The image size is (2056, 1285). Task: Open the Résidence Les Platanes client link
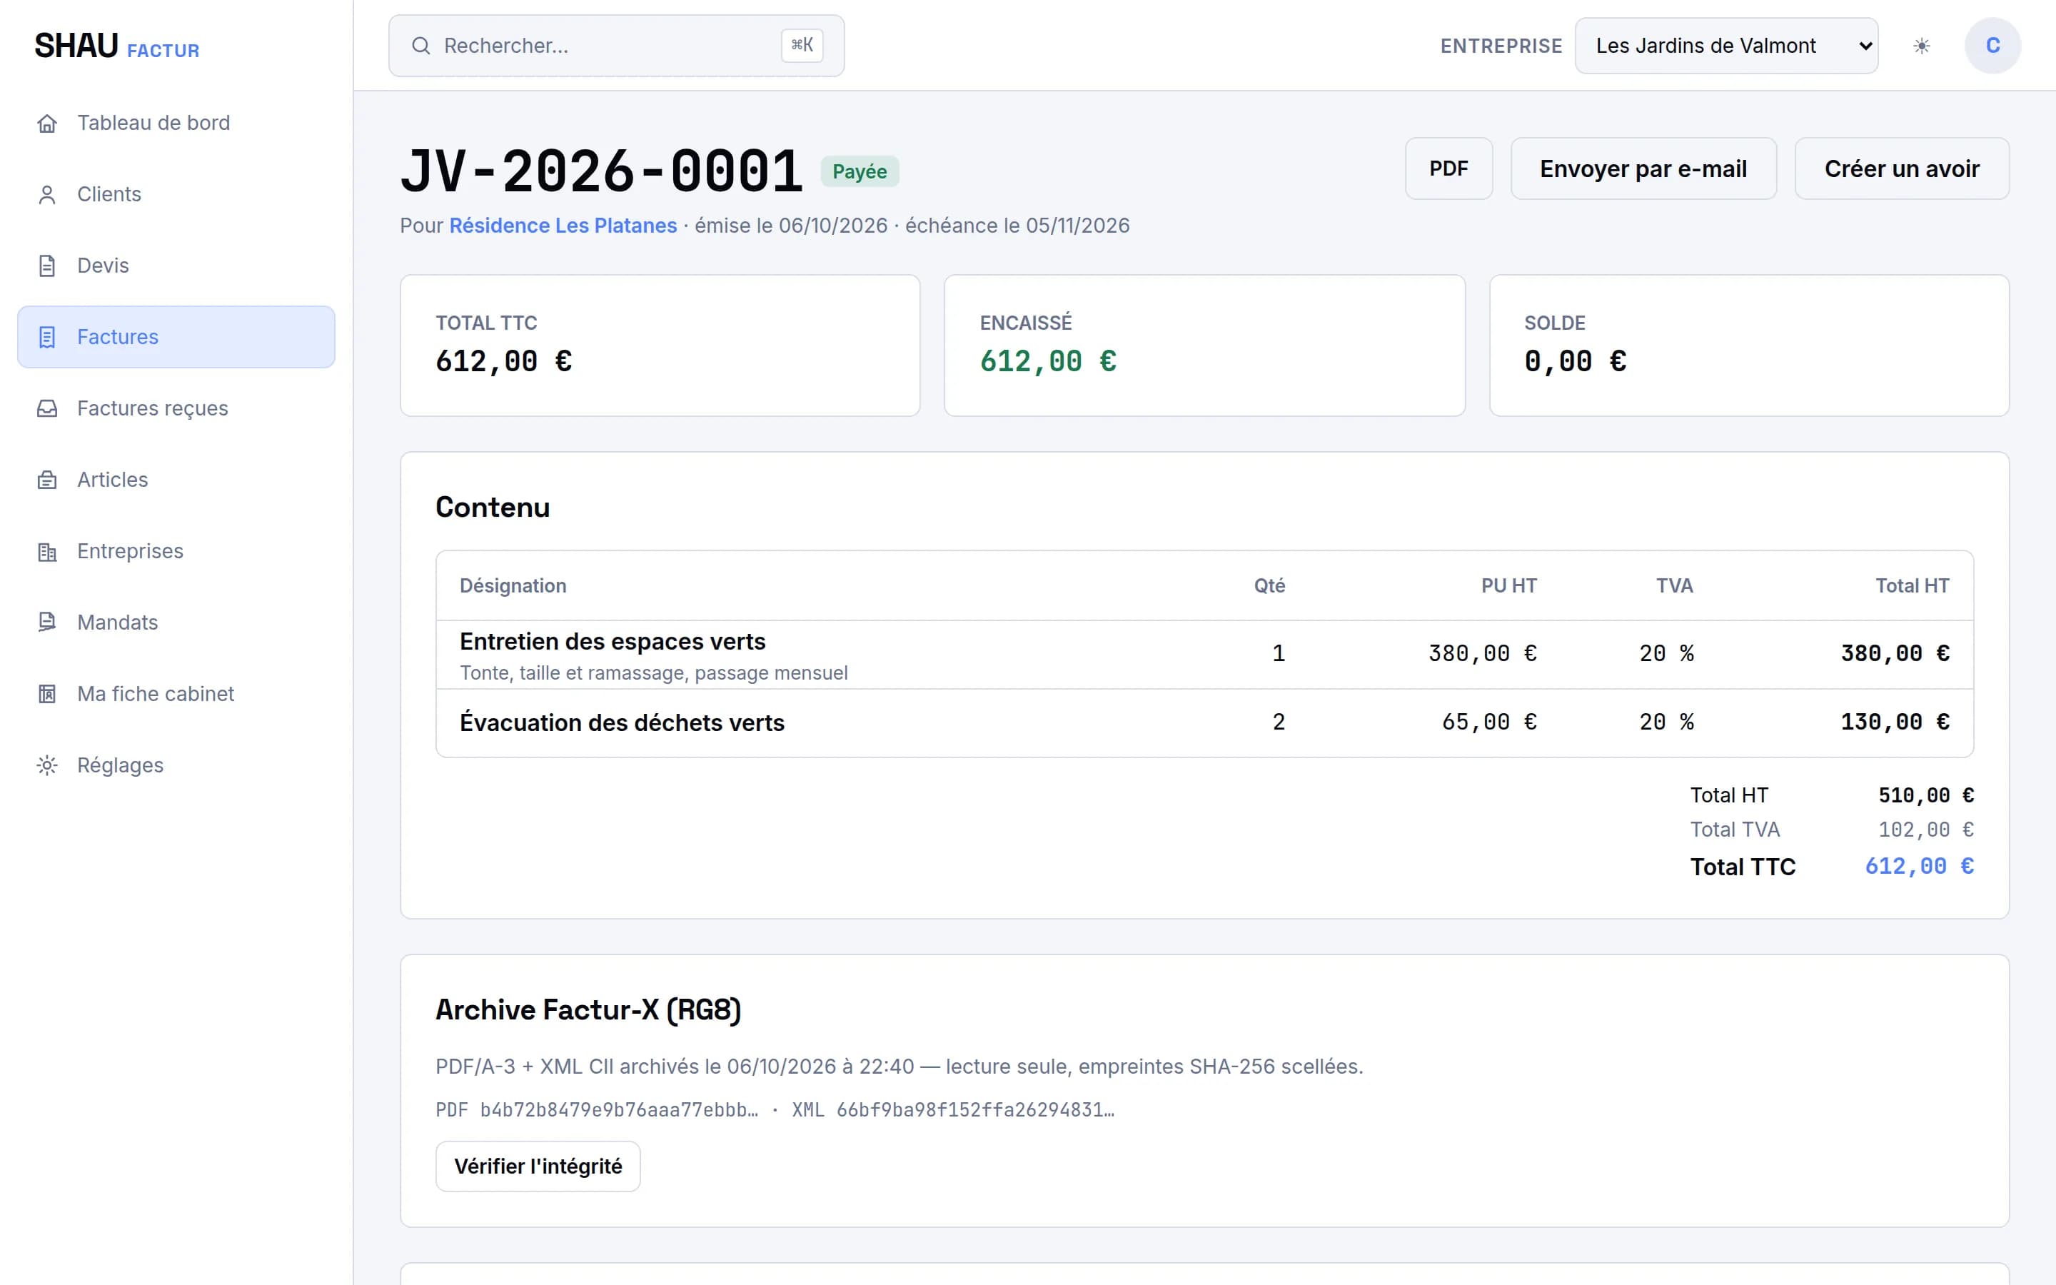tap(563, 226)
